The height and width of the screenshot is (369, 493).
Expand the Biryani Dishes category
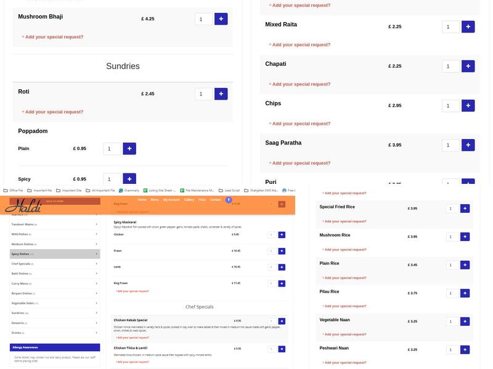(x=54, y=293)
